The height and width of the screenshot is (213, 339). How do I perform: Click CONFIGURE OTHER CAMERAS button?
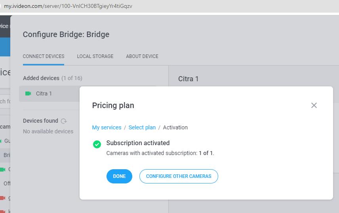[x=179, y=176]
